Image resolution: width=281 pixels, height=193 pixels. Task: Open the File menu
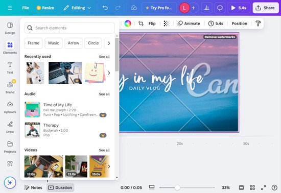pos(26,8)
